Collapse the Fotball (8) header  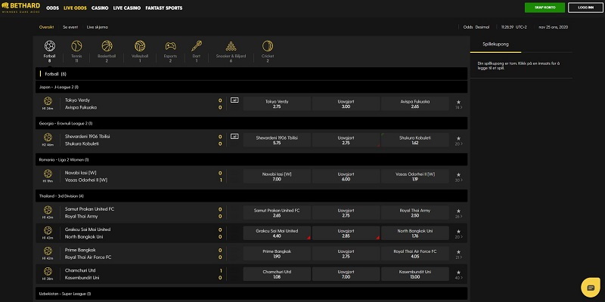(251, 73)
